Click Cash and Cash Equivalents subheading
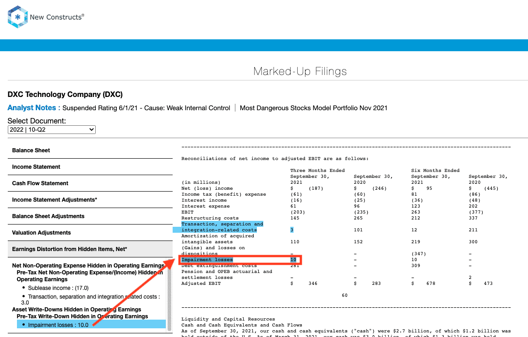Screen dimensions: 528x337 pos(242,325)
